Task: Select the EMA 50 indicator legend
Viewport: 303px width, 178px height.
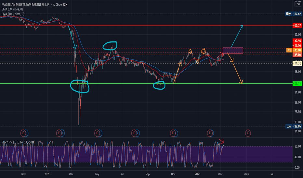Action: coord(12,9)
